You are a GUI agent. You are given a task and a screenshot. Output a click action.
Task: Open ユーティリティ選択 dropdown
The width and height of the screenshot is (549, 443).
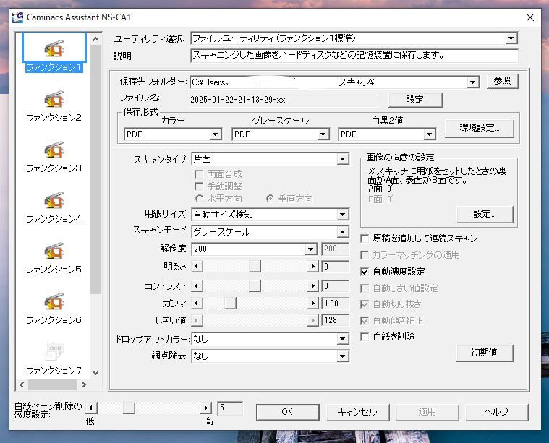point(511,38)
